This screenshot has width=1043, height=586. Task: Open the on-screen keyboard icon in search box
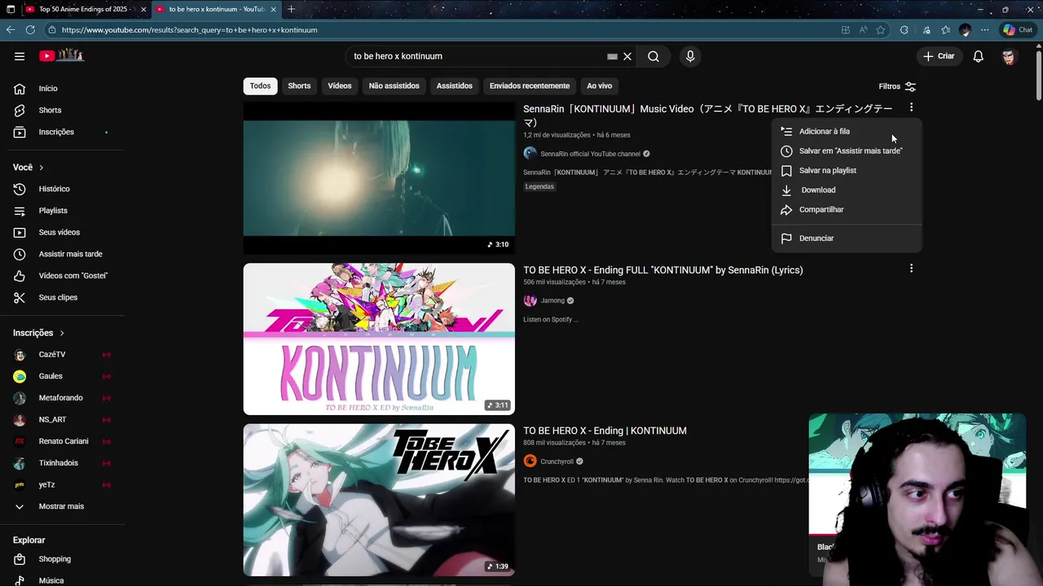(612, 56)
